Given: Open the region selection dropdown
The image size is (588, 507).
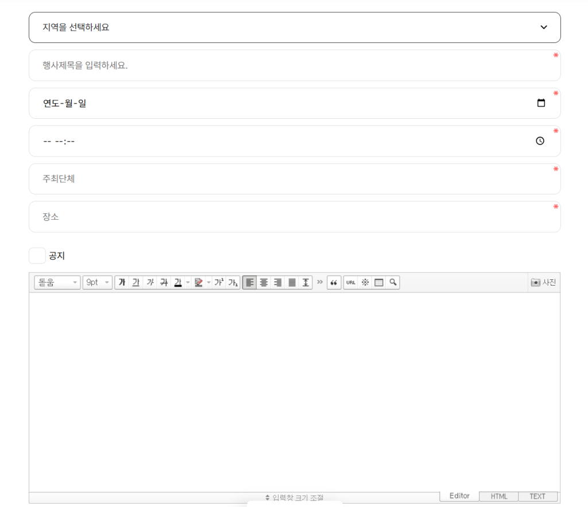Looking at the screenshot, I should tap(295, 28).
